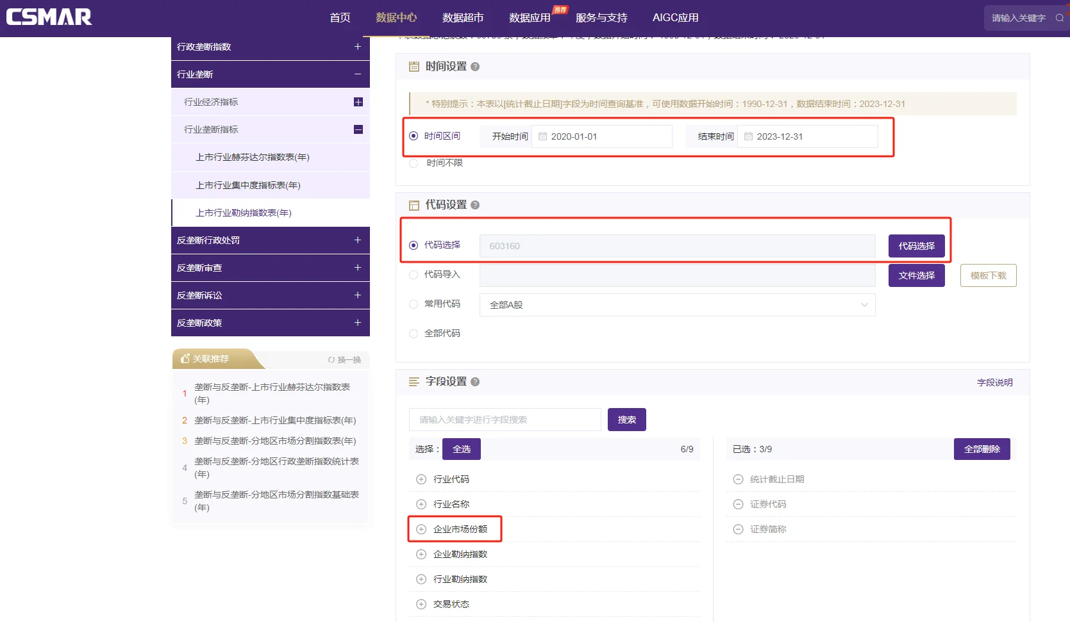Click the plus icon to add 企业勒纳指数
This screenshot has width=1070, height=622.
tap(421, 553)
